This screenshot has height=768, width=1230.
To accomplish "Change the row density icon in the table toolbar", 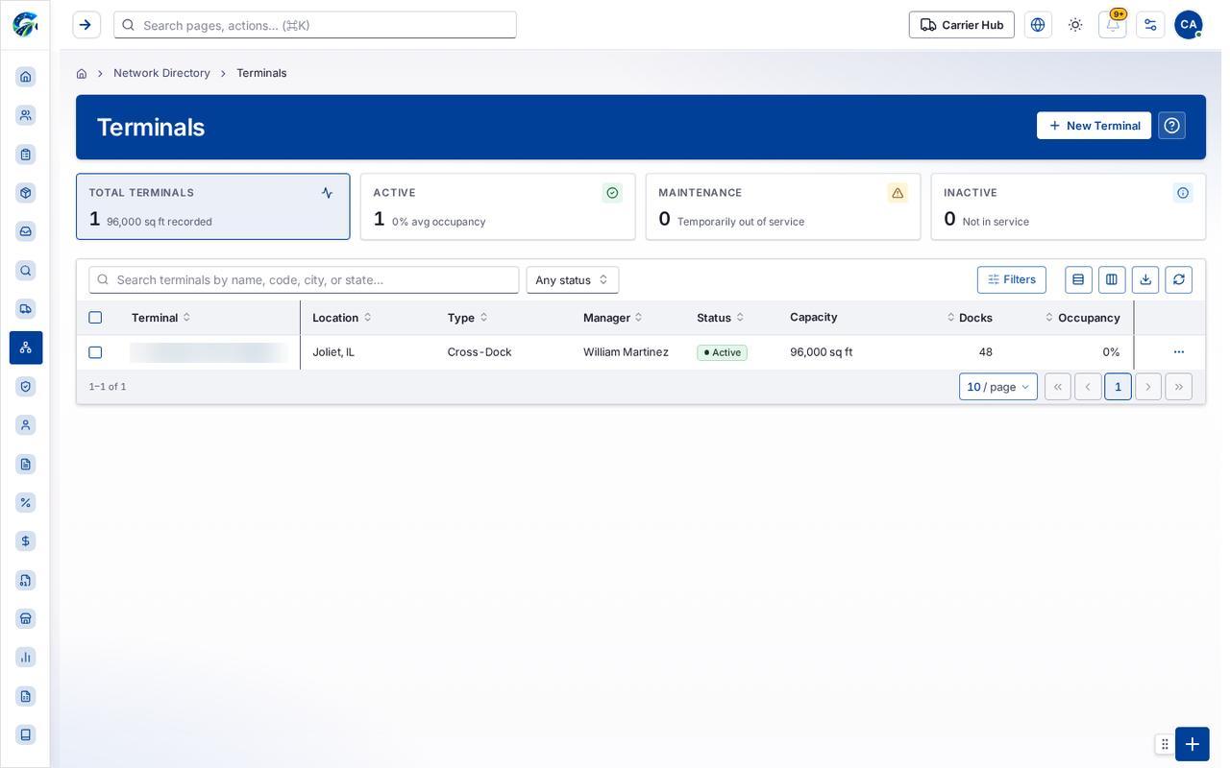I will [1078, 280].
